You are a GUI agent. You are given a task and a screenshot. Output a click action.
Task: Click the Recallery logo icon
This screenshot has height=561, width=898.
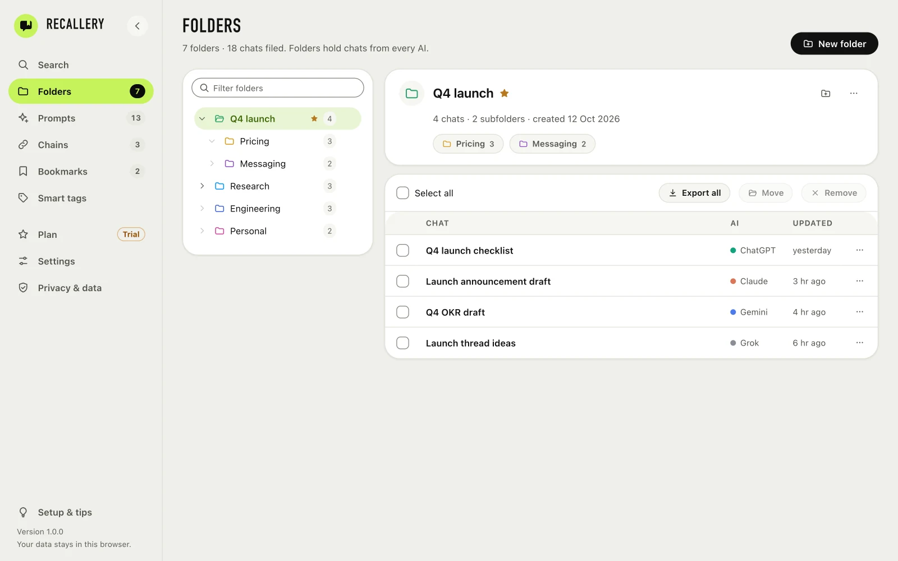[x=26, y=25]
